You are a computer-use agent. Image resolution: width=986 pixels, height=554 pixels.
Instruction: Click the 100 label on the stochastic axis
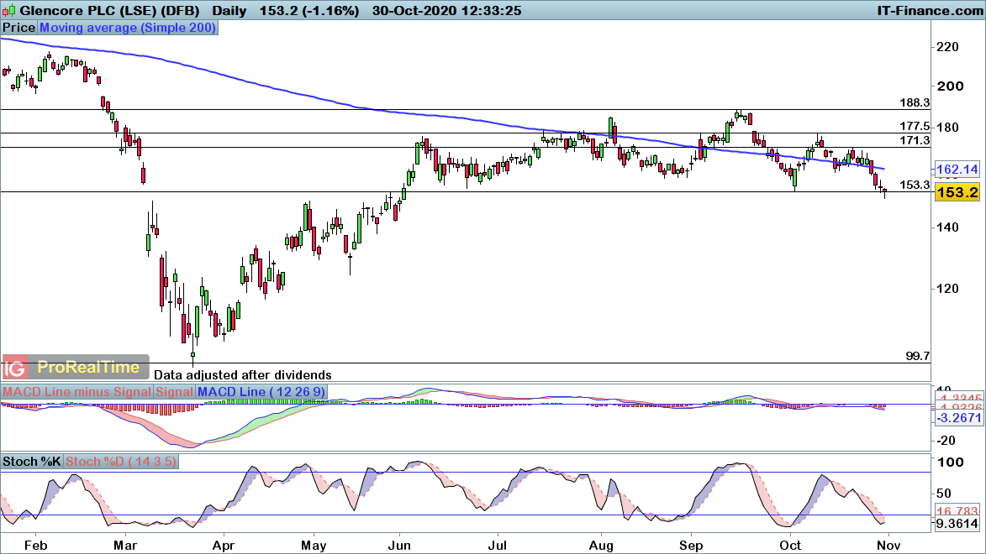click(950, 463)
